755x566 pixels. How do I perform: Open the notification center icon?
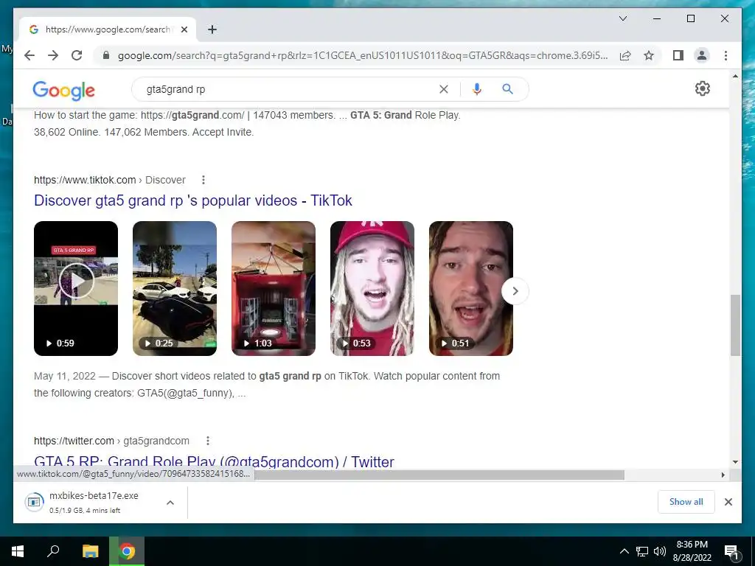click(x=731, y=551)
